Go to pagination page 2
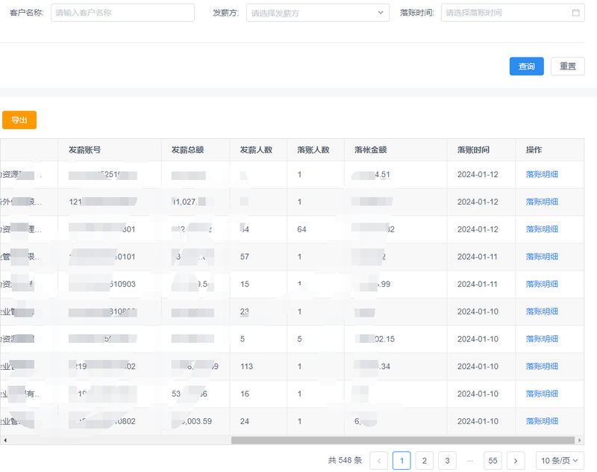597x472 pixels. point(425,461)
